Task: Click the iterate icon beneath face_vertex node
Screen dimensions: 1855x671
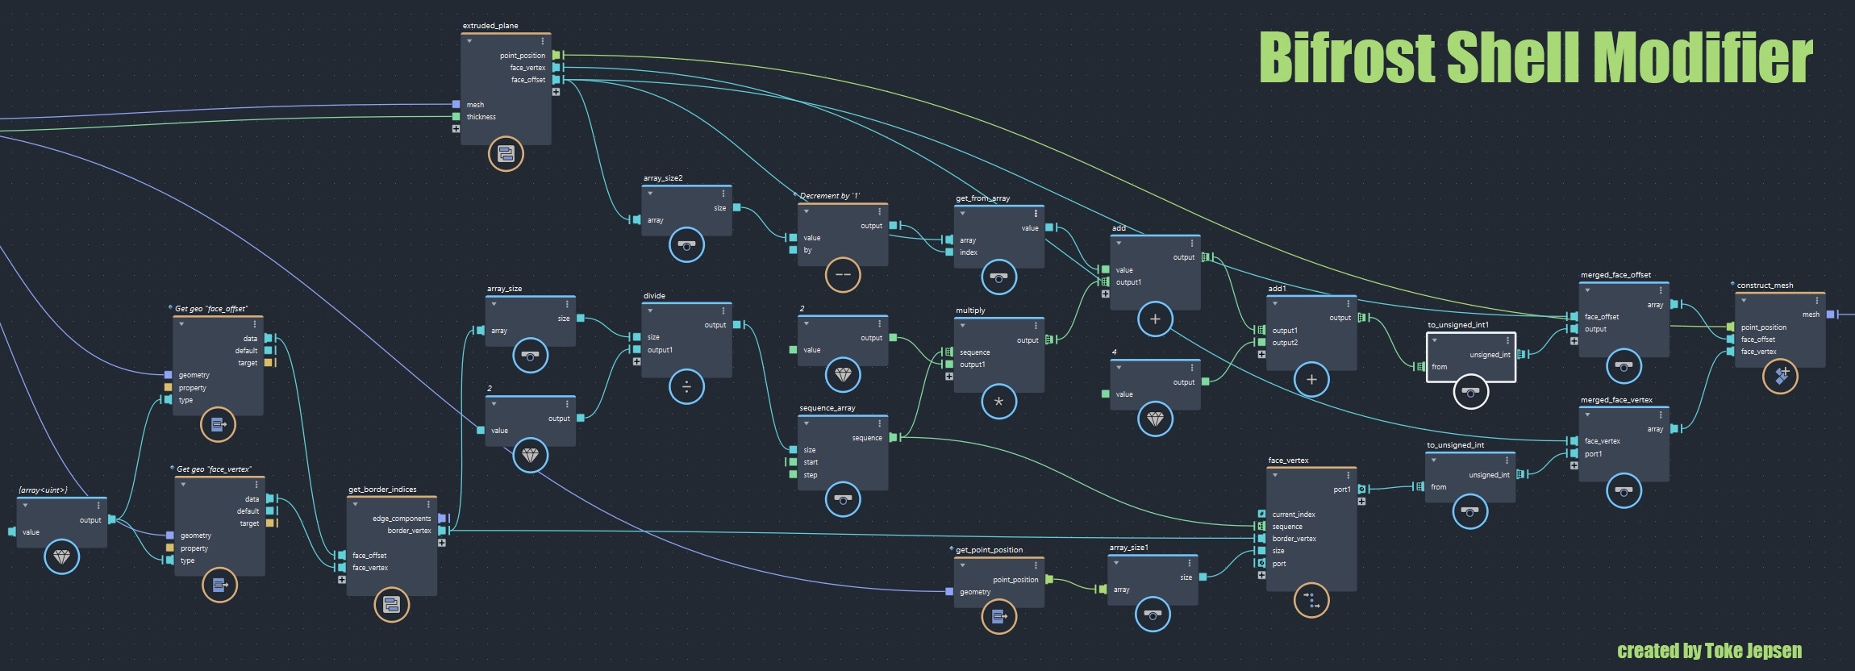Action: pos(1311,600)
